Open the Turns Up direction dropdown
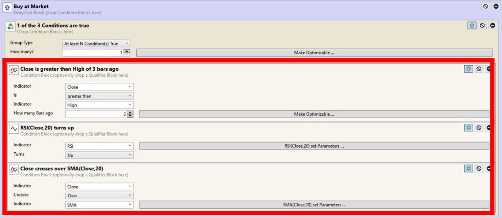Viewport: 502px width, 218px height. 100,155
